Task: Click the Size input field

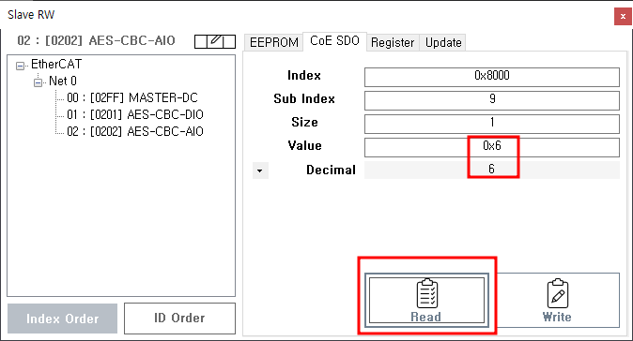Action: [x=492, y=124]
